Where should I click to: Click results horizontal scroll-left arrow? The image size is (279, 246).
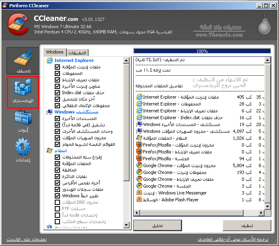tap(137, 213)
